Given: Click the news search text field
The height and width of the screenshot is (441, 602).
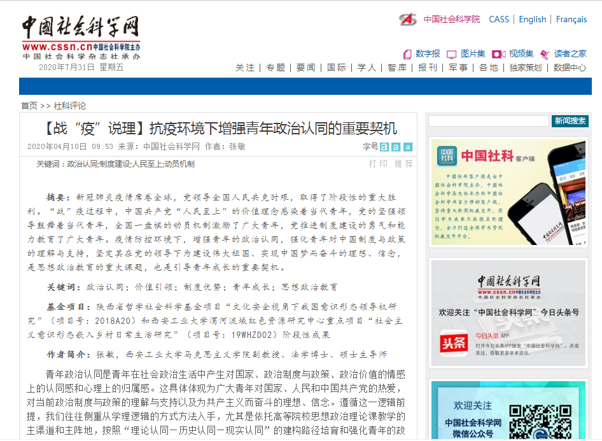Looking at the screenshot, I should coord(488,121).
